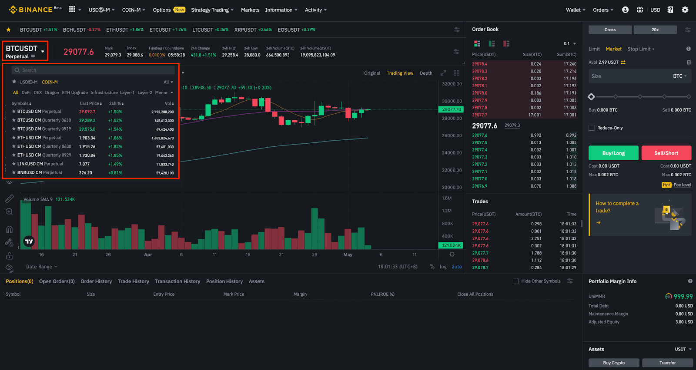Collapse the BTCUSDT Perpetual symbol selector arrow
Image resolution: width=696 pixels, height=370 pixels.
(x=43, y=52)
